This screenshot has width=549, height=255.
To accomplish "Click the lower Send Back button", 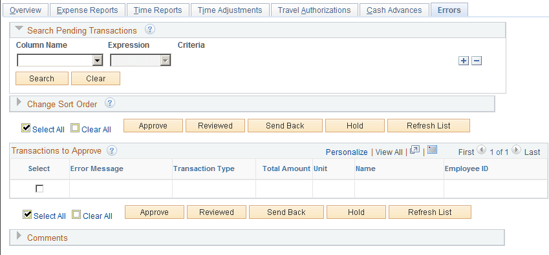I will click(x=286, y=212).
